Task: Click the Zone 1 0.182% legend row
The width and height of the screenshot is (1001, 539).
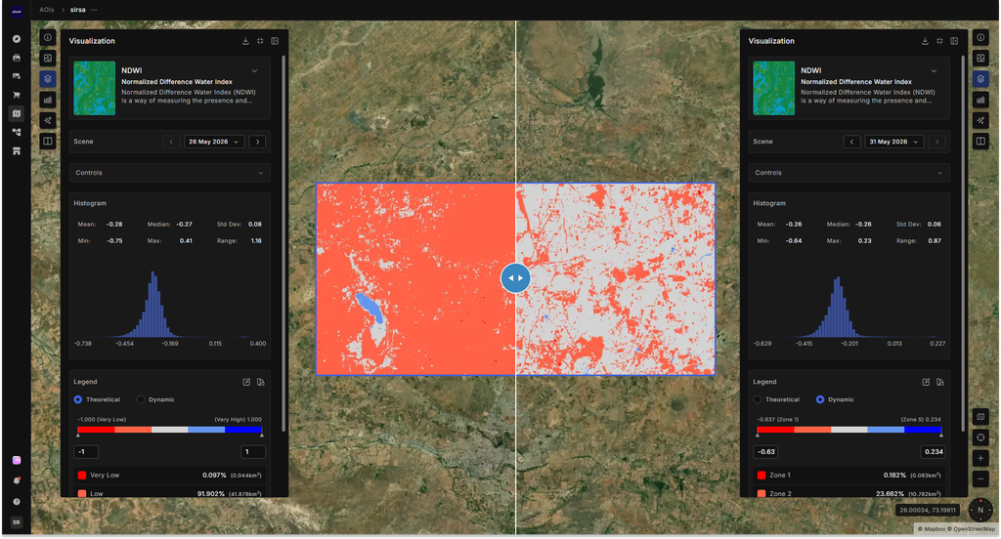Action: (849, 476)
